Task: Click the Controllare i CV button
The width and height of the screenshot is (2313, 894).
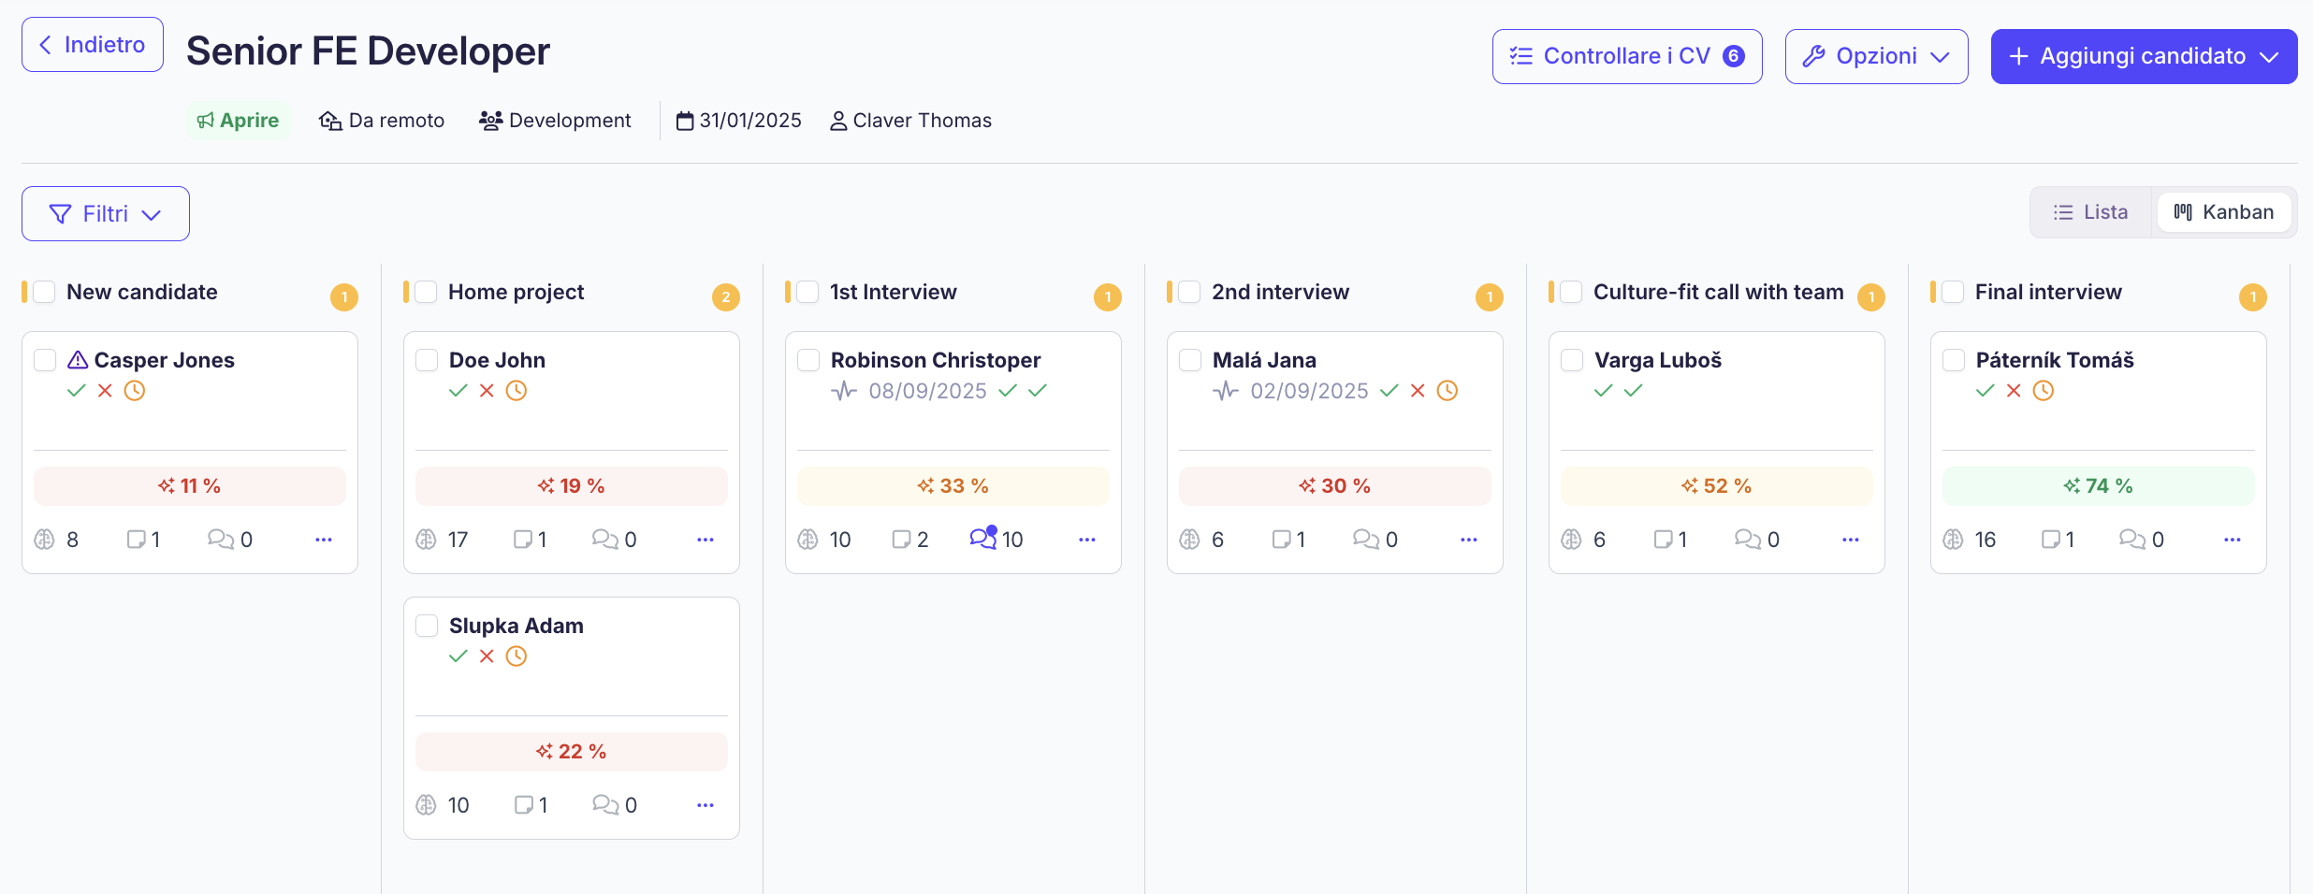Action: pyautogui.click(x=1627, y=56)
